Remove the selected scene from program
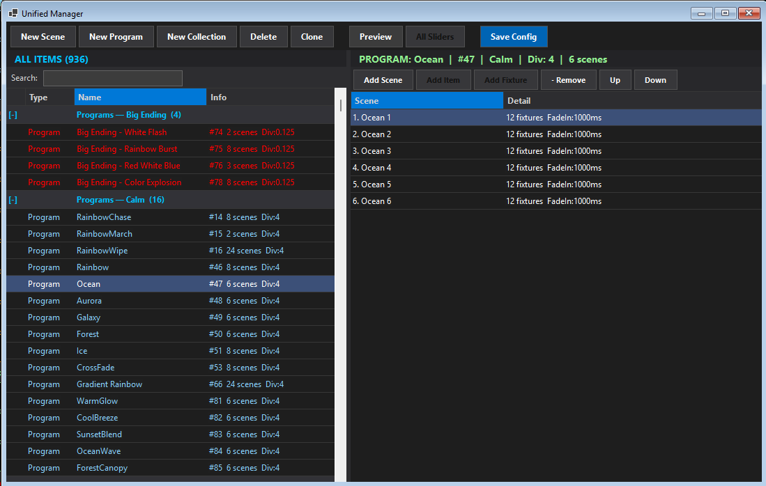Viewport: 766px width, 486px height. pyautogui.click(x=568, y=80)
